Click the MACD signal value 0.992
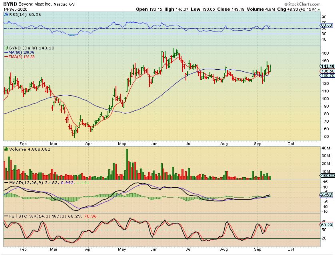 click(x=67, y=182)
